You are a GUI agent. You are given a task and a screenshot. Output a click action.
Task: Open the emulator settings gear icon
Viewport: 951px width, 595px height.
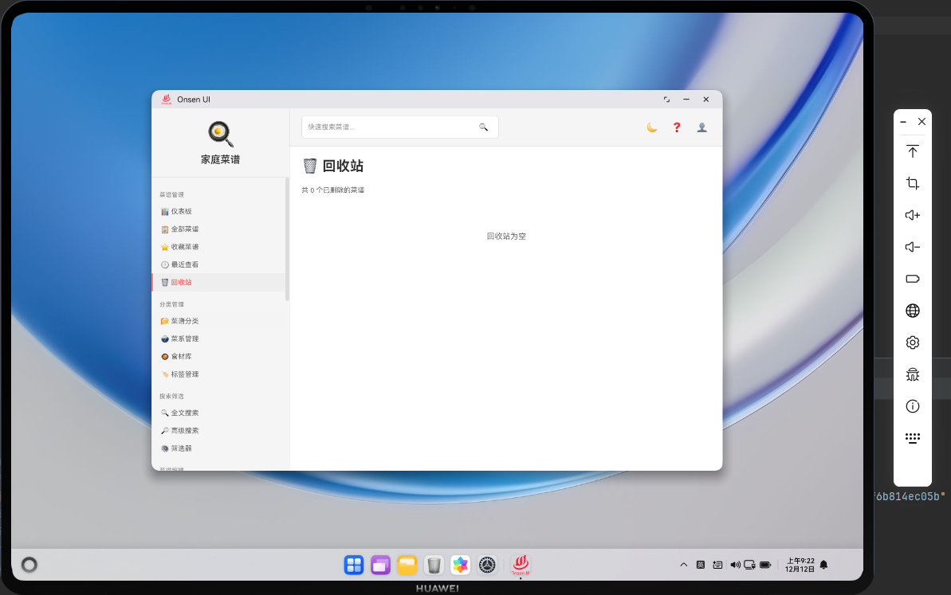[x=912, y=343]
